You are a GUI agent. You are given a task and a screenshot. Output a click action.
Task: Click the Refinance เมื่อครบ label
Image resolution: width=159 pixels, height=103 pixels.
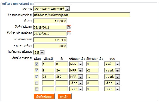click(x=20, y=52)
